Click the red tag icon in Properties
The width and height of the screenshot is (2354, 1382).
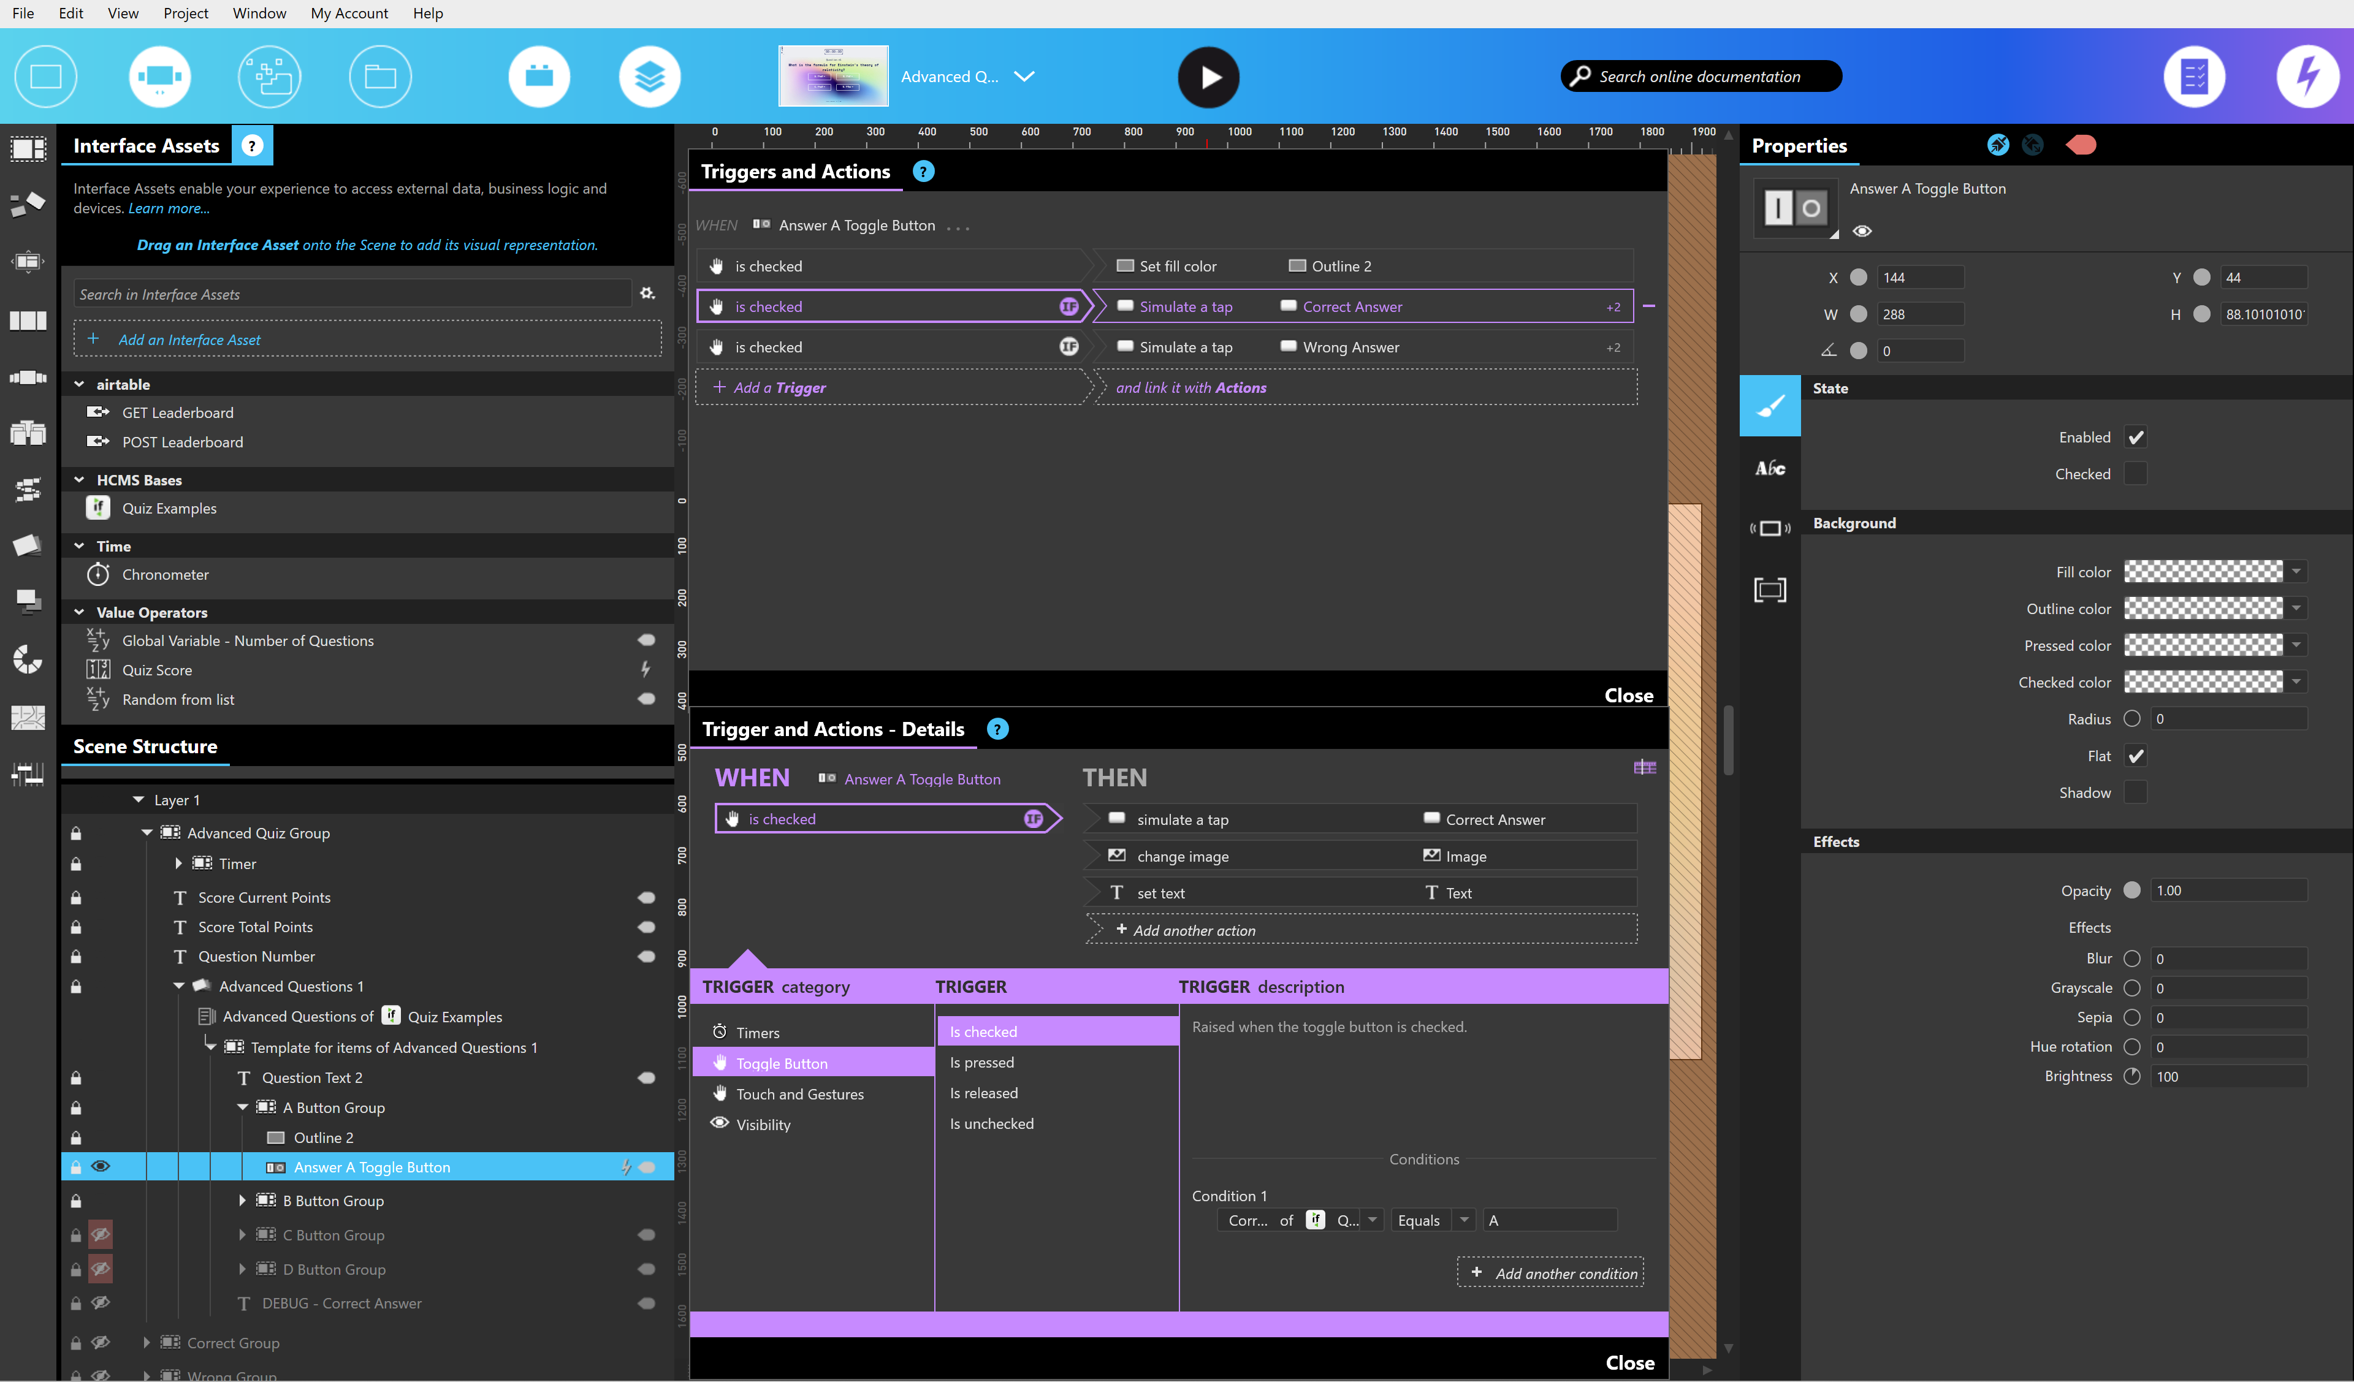pos(2081,146)
